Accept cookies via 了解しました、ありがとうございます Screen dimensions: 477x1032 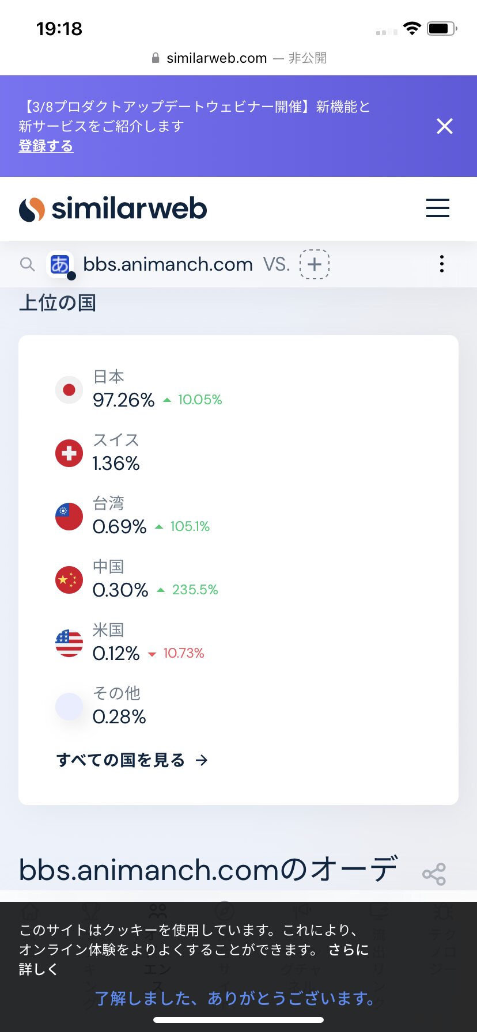pyautogui.click(x=235, y=998)
